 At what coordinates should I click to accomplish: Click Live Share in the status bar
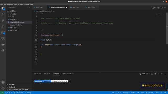pos(18,93)
